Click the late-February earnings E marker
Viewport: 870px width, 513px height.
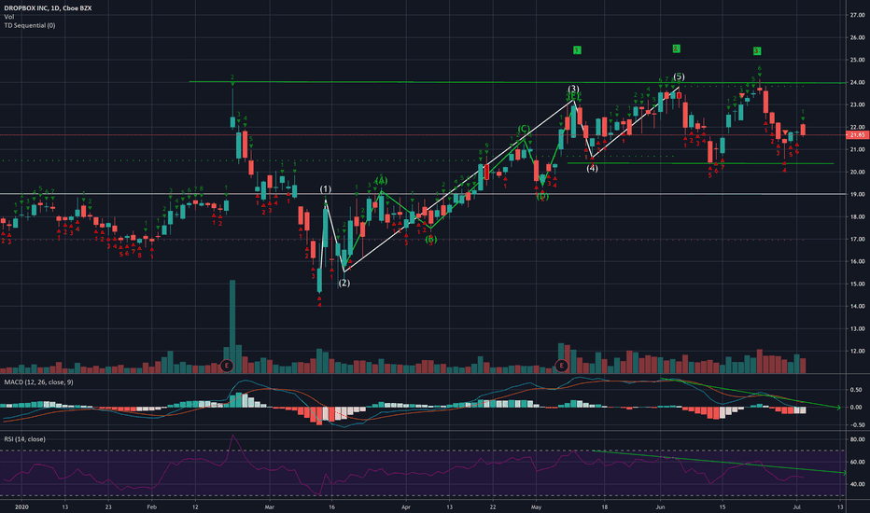pos(227,366)
